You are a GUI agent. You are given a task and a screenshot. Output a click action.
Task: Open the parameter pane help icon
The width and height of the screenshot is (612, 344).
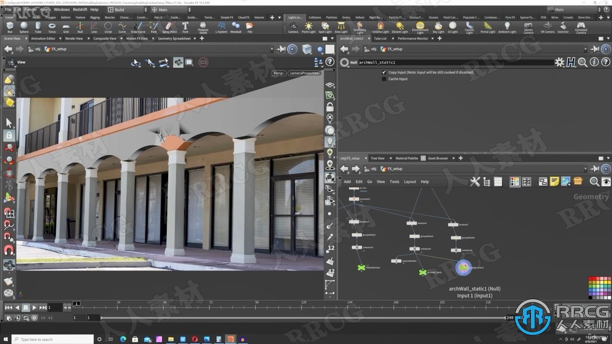[606, 62]
